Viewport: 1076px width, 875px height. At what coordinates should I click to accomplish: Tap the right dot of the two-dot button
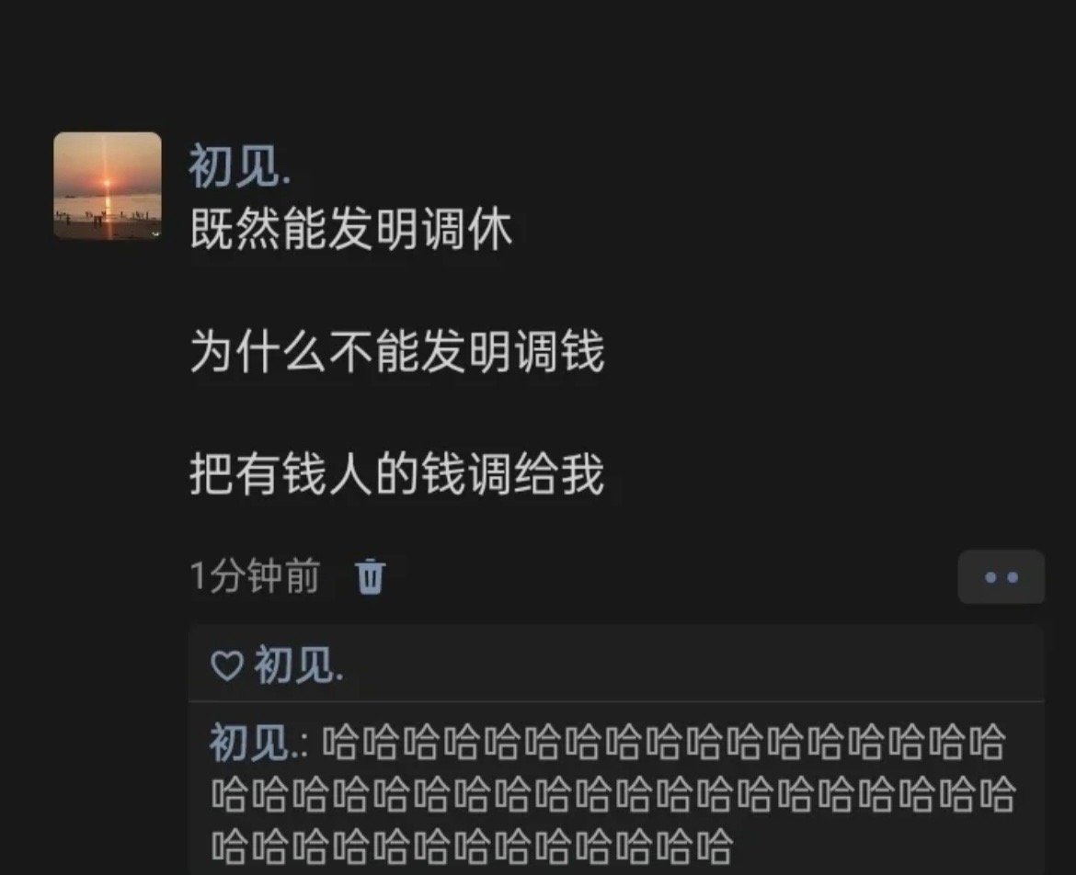[1013, 577]
